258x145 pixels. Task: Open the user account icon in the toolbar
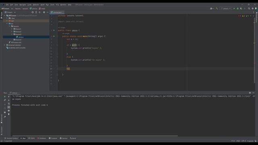[212, 8]
